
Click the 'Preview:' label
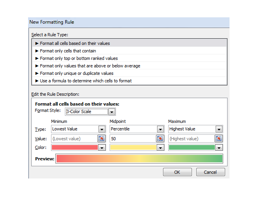45,159
